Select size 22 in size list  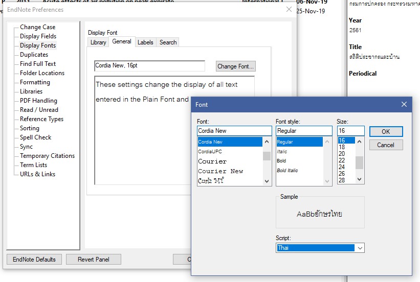tap(346, 160)
